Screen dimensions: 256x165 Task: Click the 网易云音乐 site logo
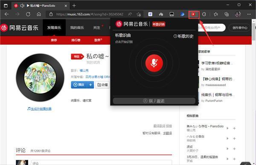[x=19, y=28]
